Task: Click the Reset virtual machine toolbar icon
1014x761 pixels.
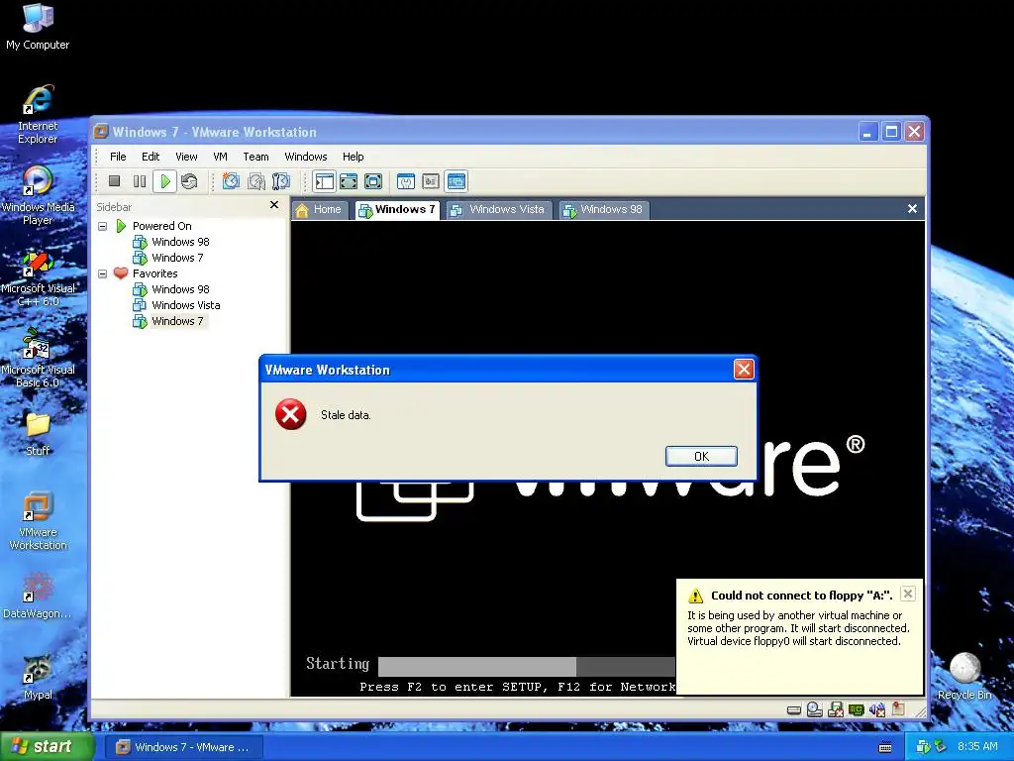Action: [189, 182]
